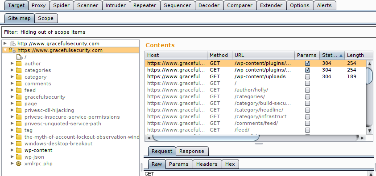The width and height of the screenshot is (376, 176).
Task: Click the Params column header
Action: click(307, 55)
